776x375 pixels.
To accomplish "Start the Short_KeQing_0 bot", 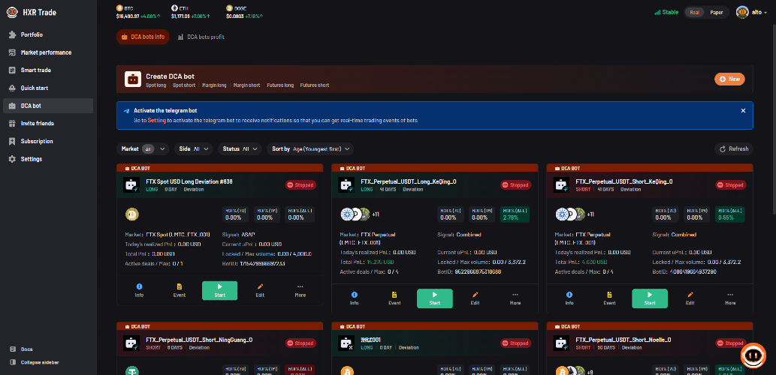I will click(650, 298).
